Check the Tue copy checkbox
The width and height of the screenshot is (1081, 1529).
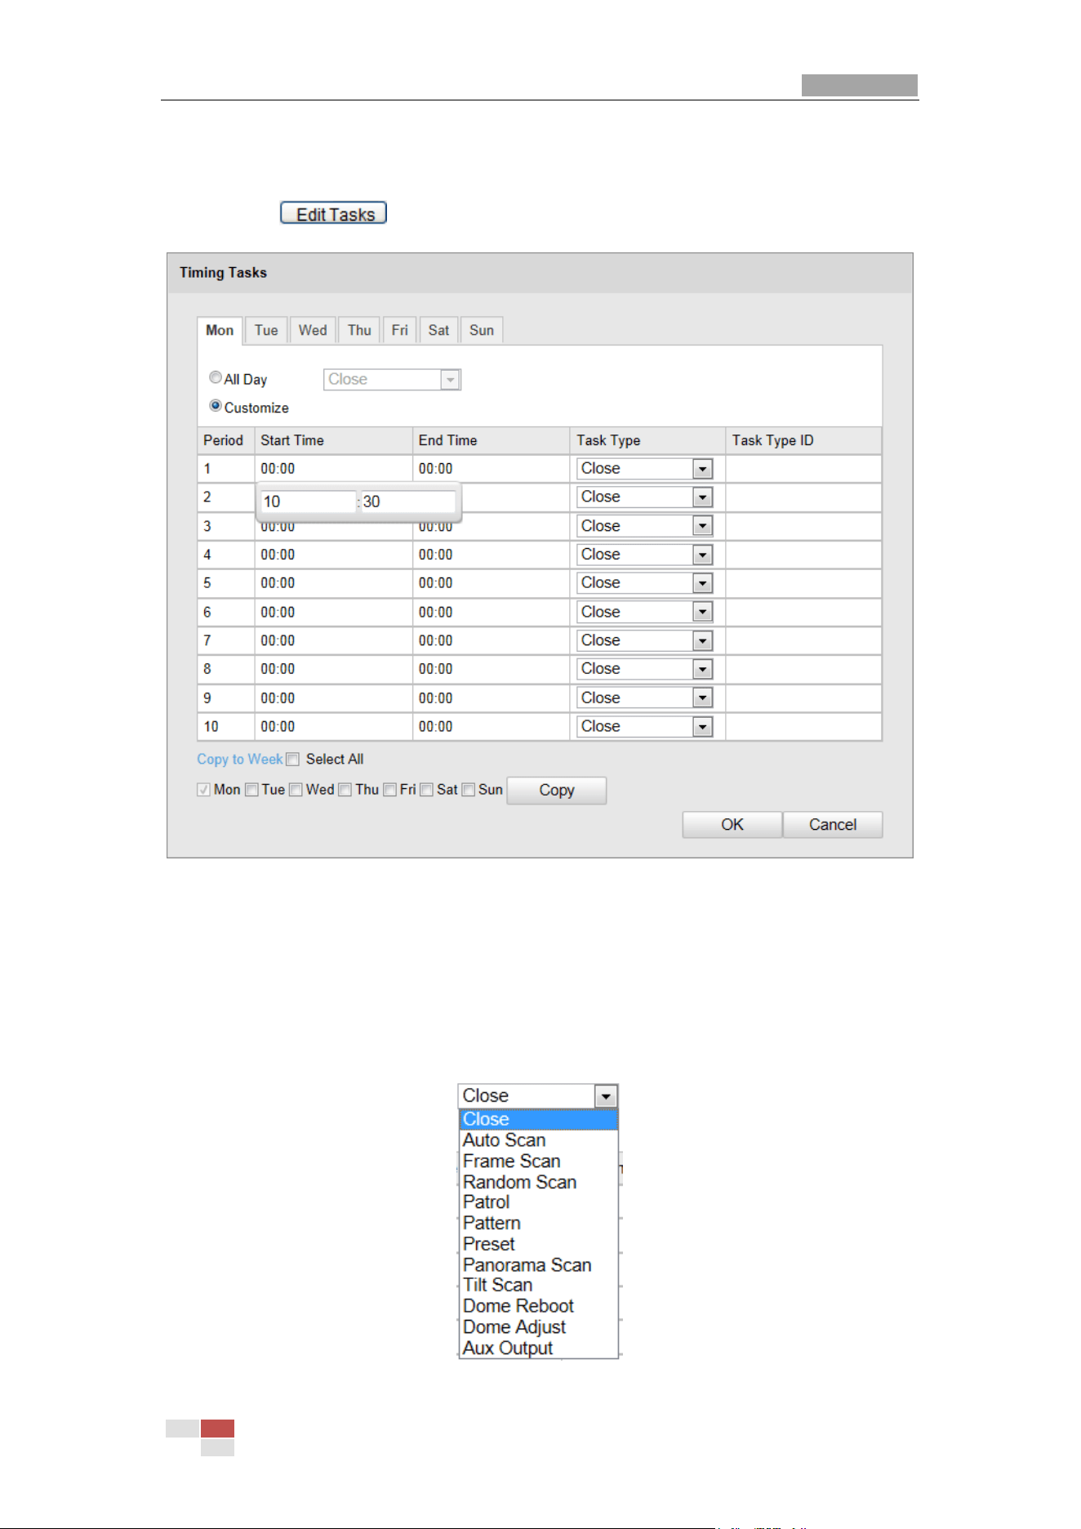[251, 790]
